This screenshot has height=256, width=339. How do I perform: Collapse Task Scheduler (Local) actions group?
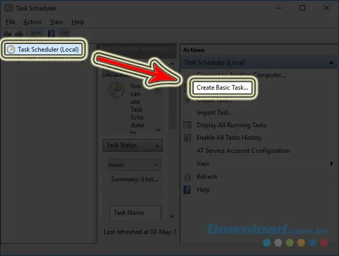331,63
